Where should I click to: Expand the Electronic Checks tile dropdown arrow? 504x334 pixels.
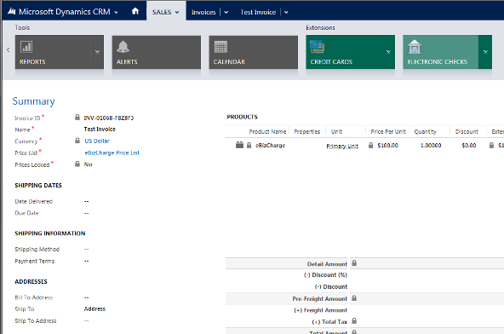[485, 52]
